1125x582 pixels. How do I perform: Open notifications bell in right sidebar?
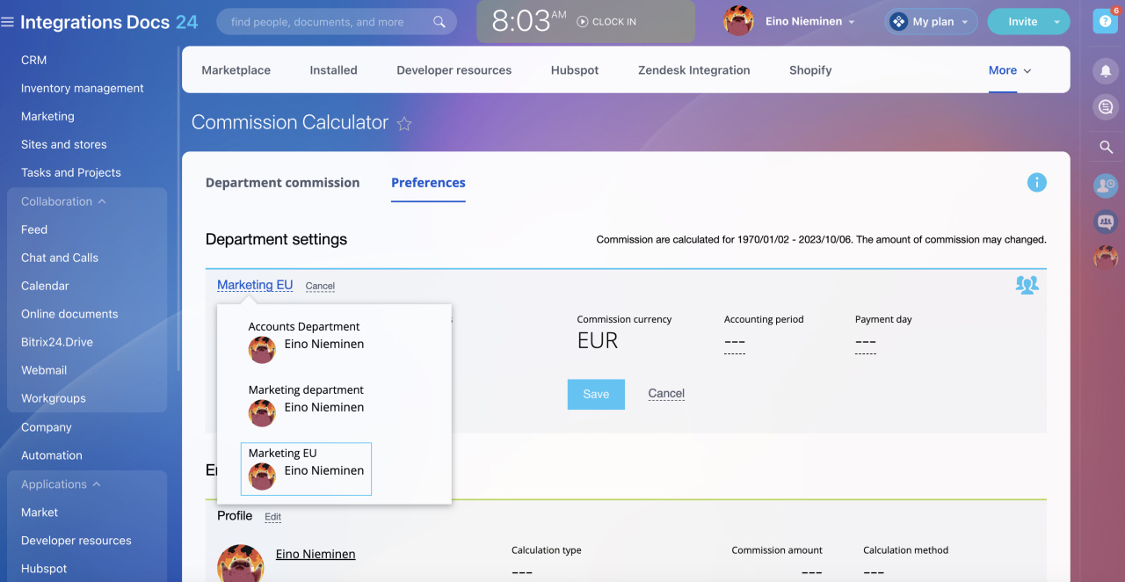(x=1105, y=70)
